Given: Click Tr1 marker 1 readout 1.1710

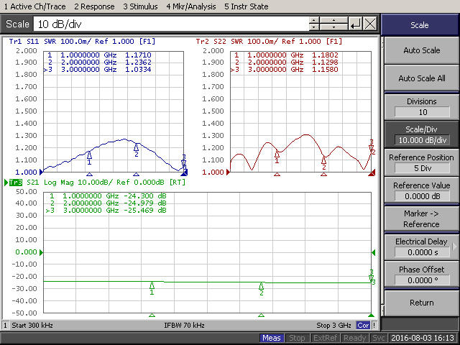Looking at the screenshot, I should click(138, 55).
